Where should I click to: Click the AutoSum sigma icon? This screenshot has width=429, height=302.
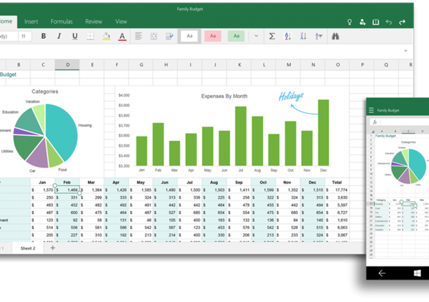point(272,36)
